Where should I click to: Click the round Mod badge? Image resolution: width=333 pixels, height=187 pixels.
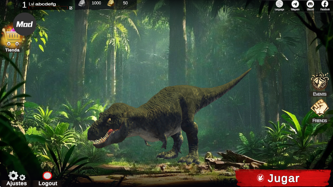(25, 24)
